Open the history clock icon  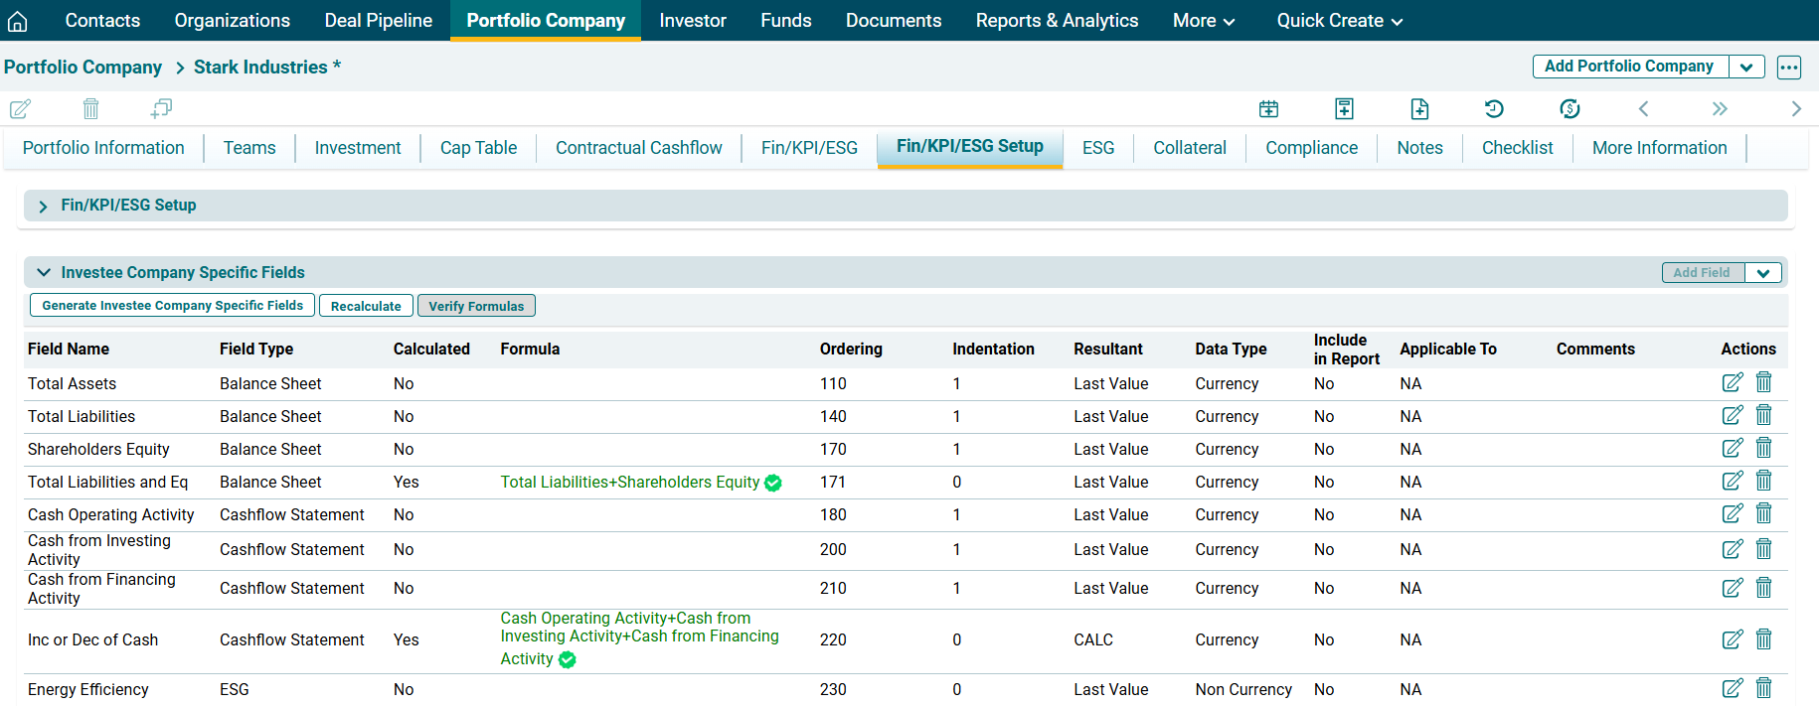tap(1494, 109)
